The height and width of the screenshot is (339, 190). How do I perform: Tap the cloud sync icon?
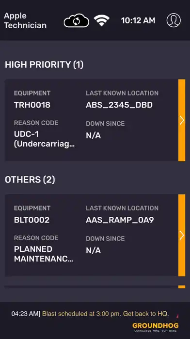click(77, 20)
